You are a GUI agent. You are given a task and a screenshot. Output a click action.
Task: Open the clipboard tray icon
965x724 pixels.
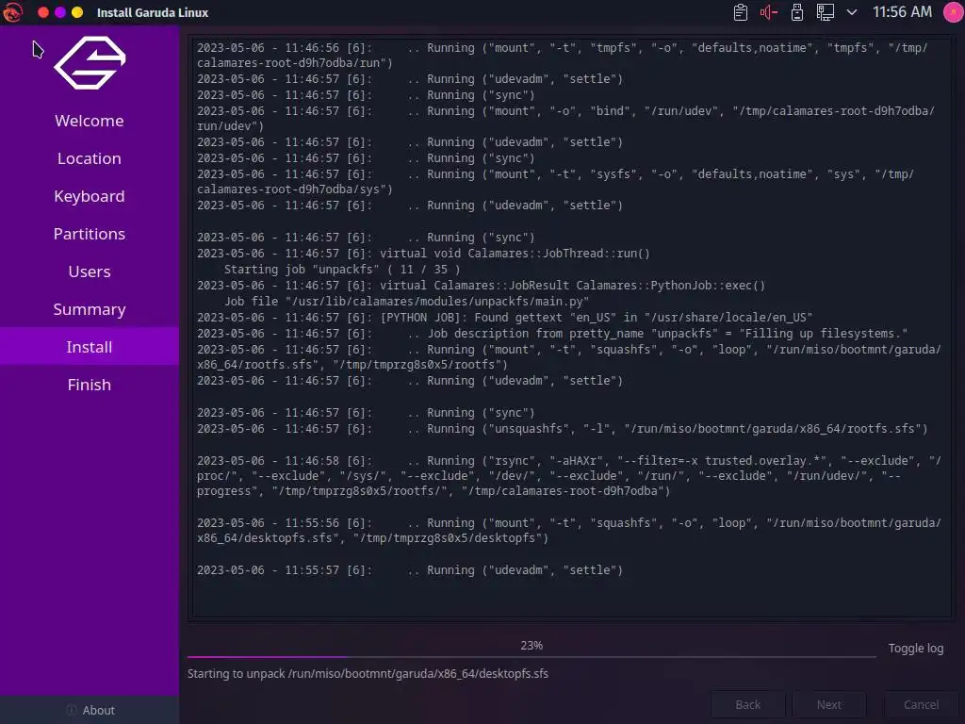tap(741, 12)
